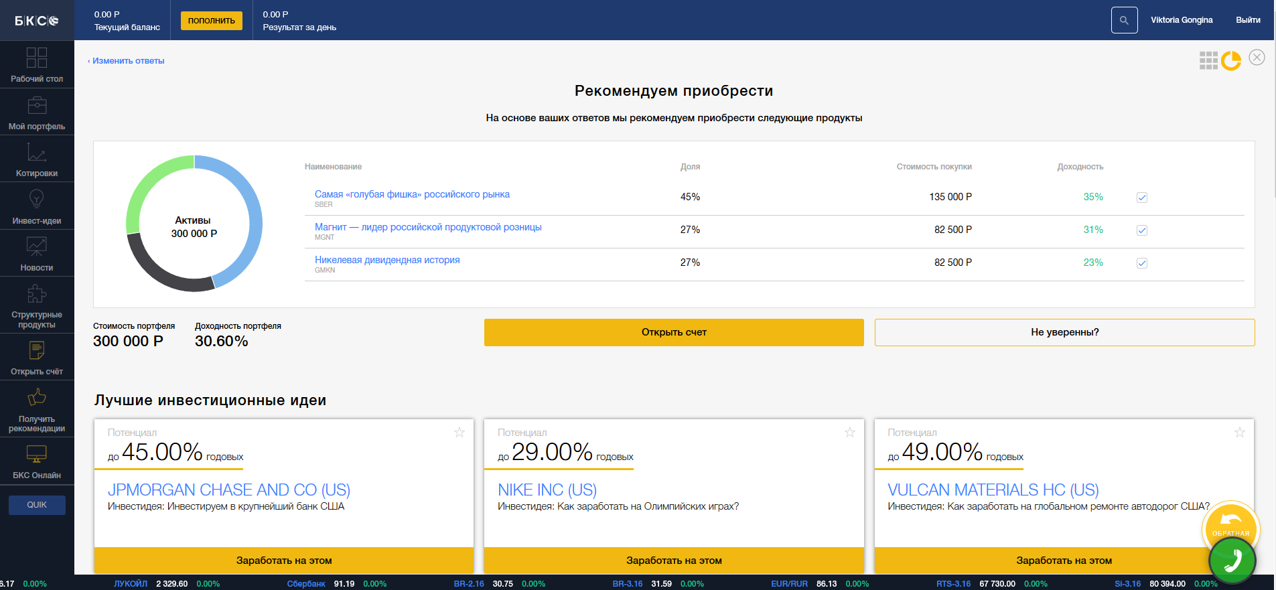This screenshot has width=1276, height=590.
Task: Click Заработать на этом under Vulcan Materials
Action: tap(1064, 561)
